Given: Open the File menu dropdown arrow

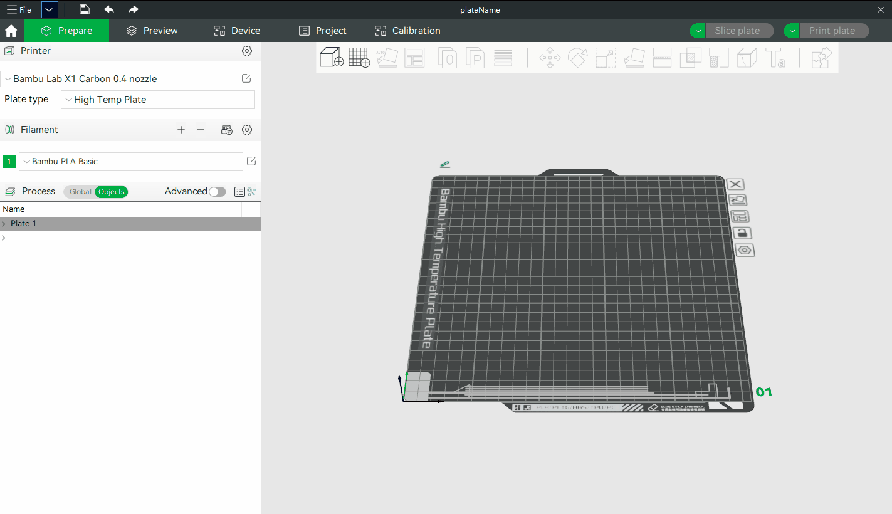Looking at the screenshot, I should pyautogui.click(x=50, y=9).
